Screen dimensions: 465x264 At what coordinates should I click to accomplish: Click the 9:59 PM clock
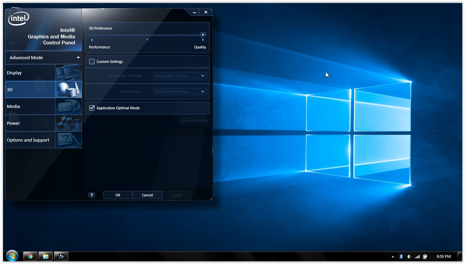tap(443, 257)
